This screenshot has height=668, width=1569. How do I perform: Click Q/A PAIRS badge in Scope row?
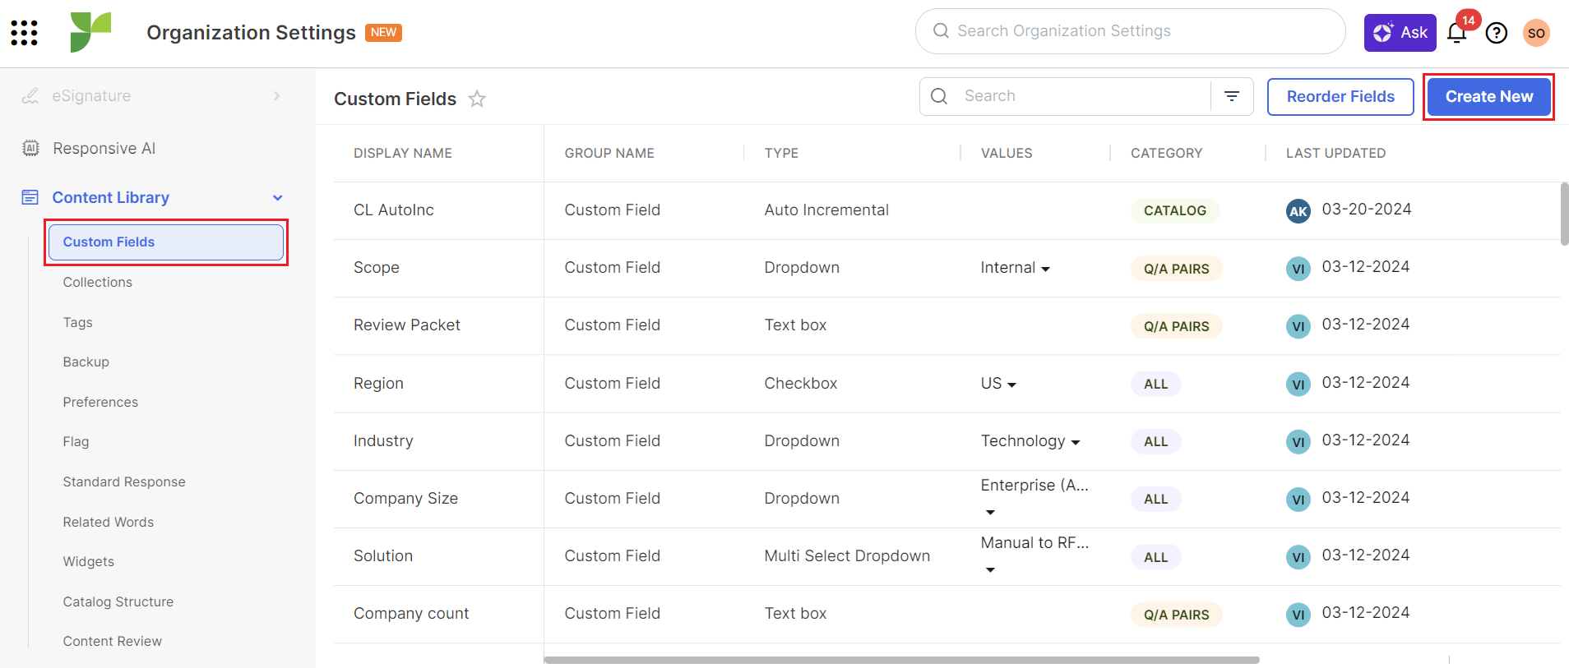[x=1176, y=269]
